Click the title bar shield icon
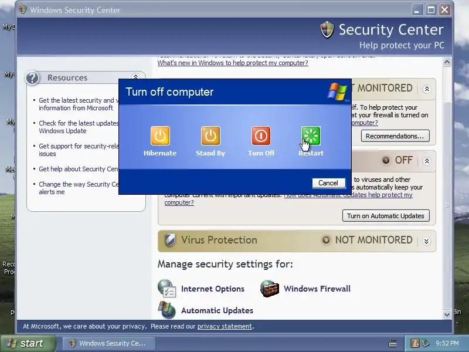The width and height of the screenshot is (469, 352). coord(22,9)
